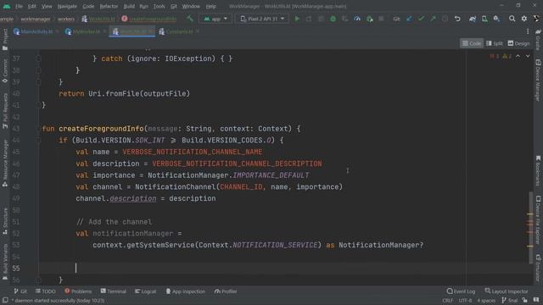The image size is (543, 305).
Task: Open the app run configuration dropdown
Action: coord(216,19)
